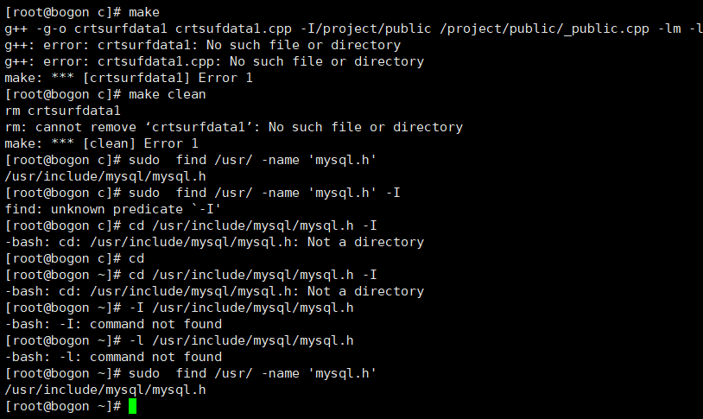Click the "-bash: -I: command not found" line
Screen dimensions: 703x419
[x=113, y=324]
